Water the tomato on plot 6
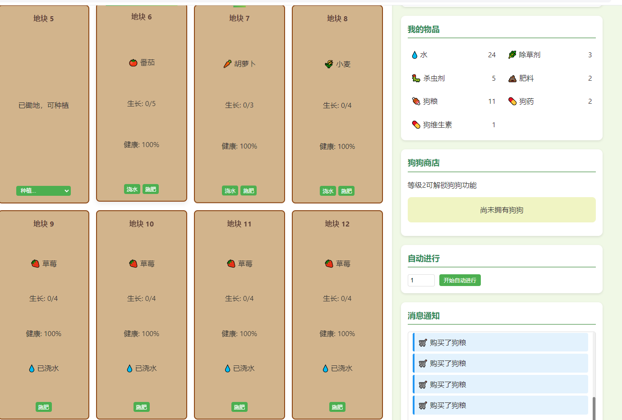The width and height of the screenshot is (622, 420). click(132, 189)
